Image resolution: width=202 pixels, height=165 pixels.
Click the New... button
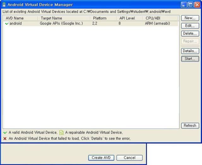(x=190, y=18)
